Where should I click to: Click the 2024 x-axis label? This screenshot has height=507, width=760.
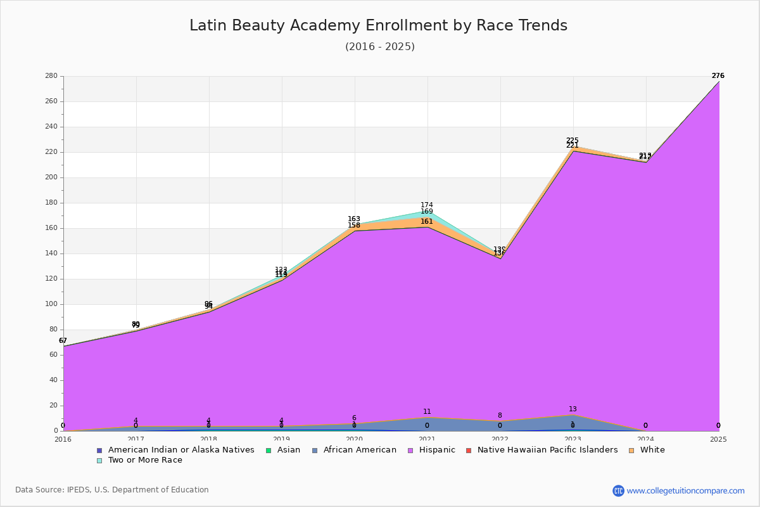tap(645, 439)
